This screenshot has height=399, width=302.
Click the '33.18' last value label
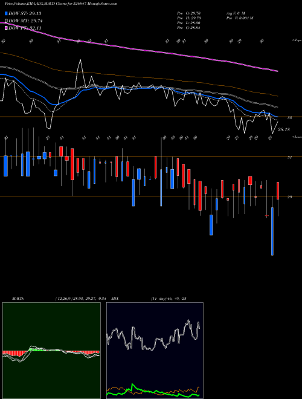[x=284, y=129]
